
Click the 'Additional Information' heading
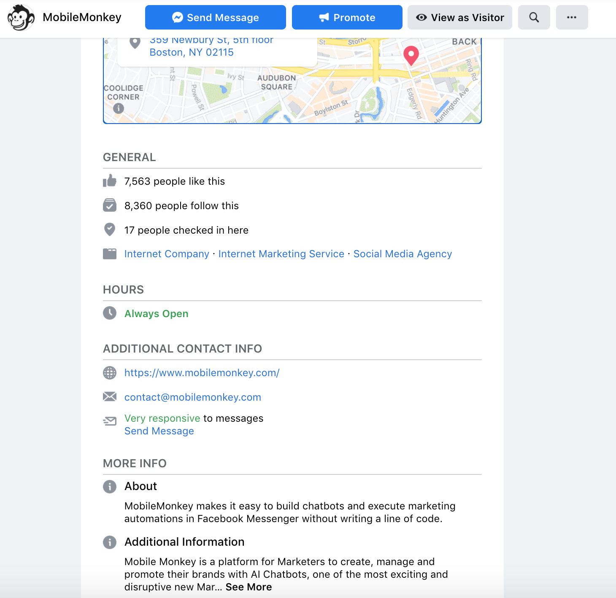pyautogui.click(x=184, y=542)
